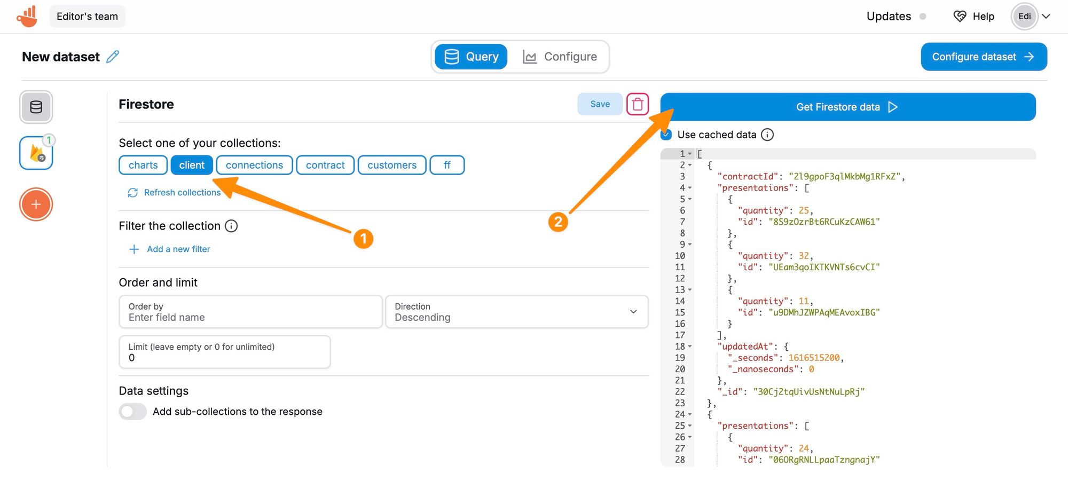The width and height of the screenshot is (1068, 488).
Task: Select the Firebase data source icon
Action: pos(36,153)
